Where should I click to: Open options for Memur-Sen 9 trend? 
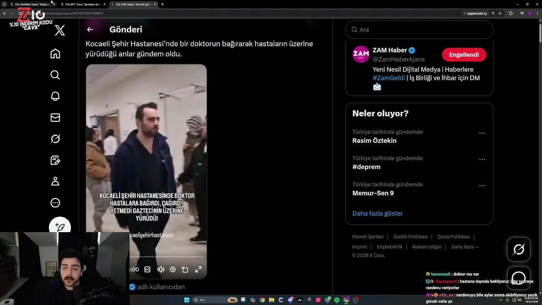482,186
